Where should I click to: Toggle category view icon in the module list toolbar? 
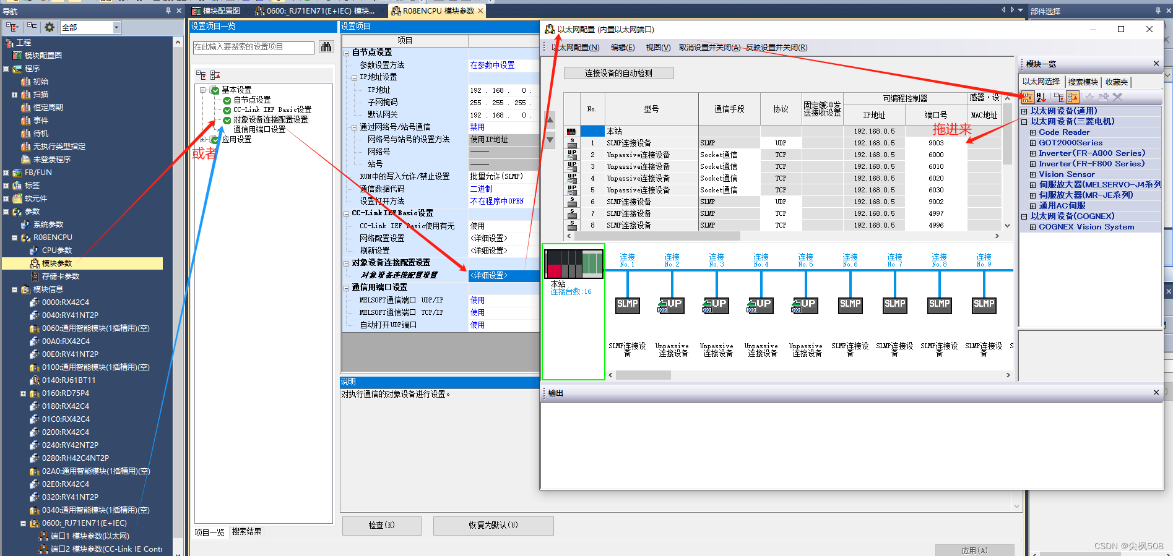pos(1028,97)
